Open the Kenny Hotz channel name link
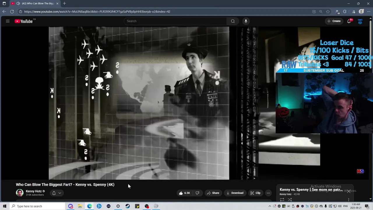This screenshot has width=373, height=210. click(34, 191)
